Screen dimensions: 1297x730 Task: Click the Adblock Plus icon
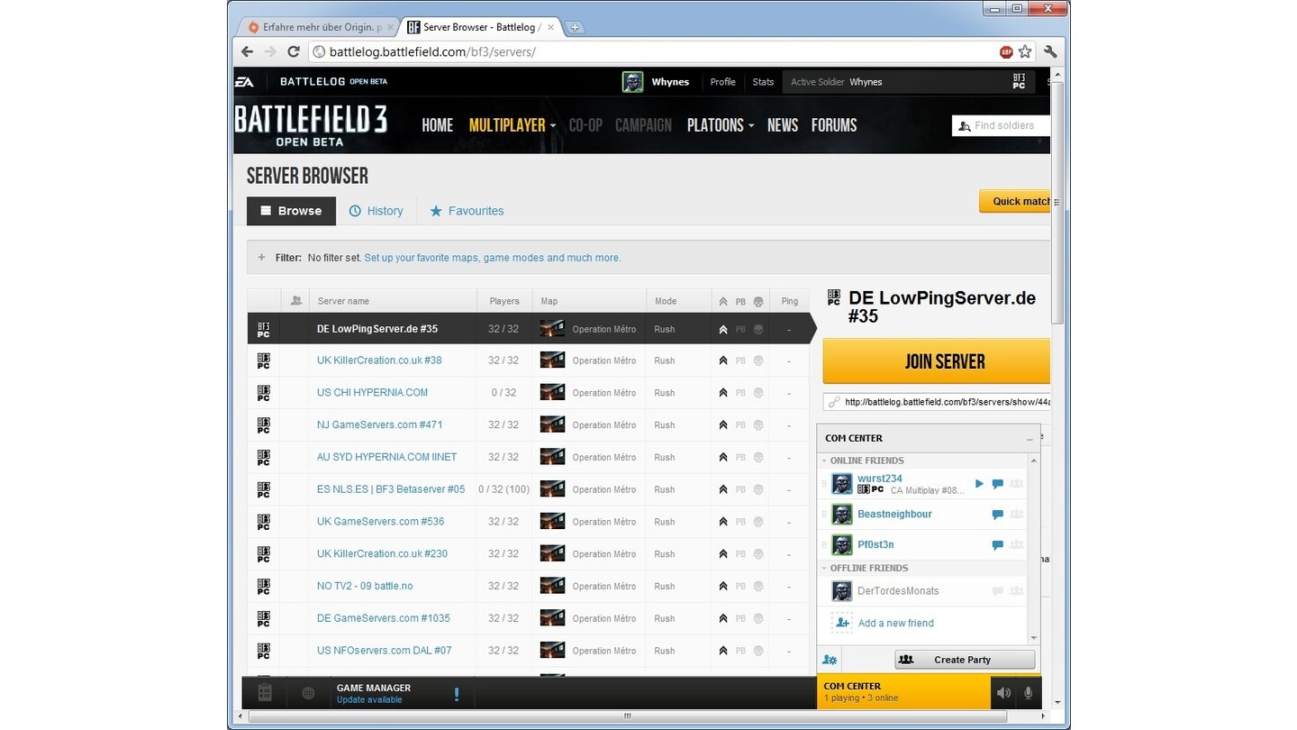point(1006,52)
